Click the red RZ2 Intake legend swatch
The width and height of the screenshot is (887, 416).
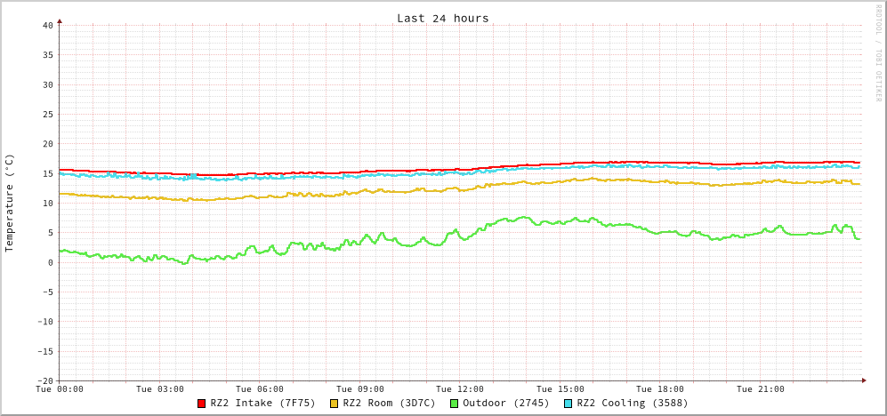coord(202,404)
